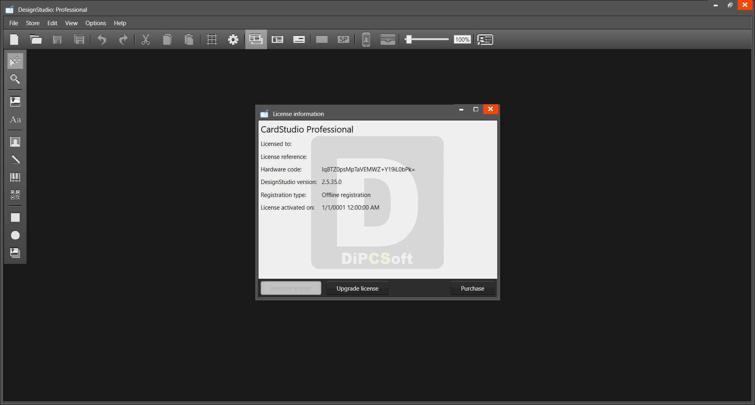Click the blank card rectangle toolbar icon
This screenshot has width=755, height=405.
pos(322,39)
